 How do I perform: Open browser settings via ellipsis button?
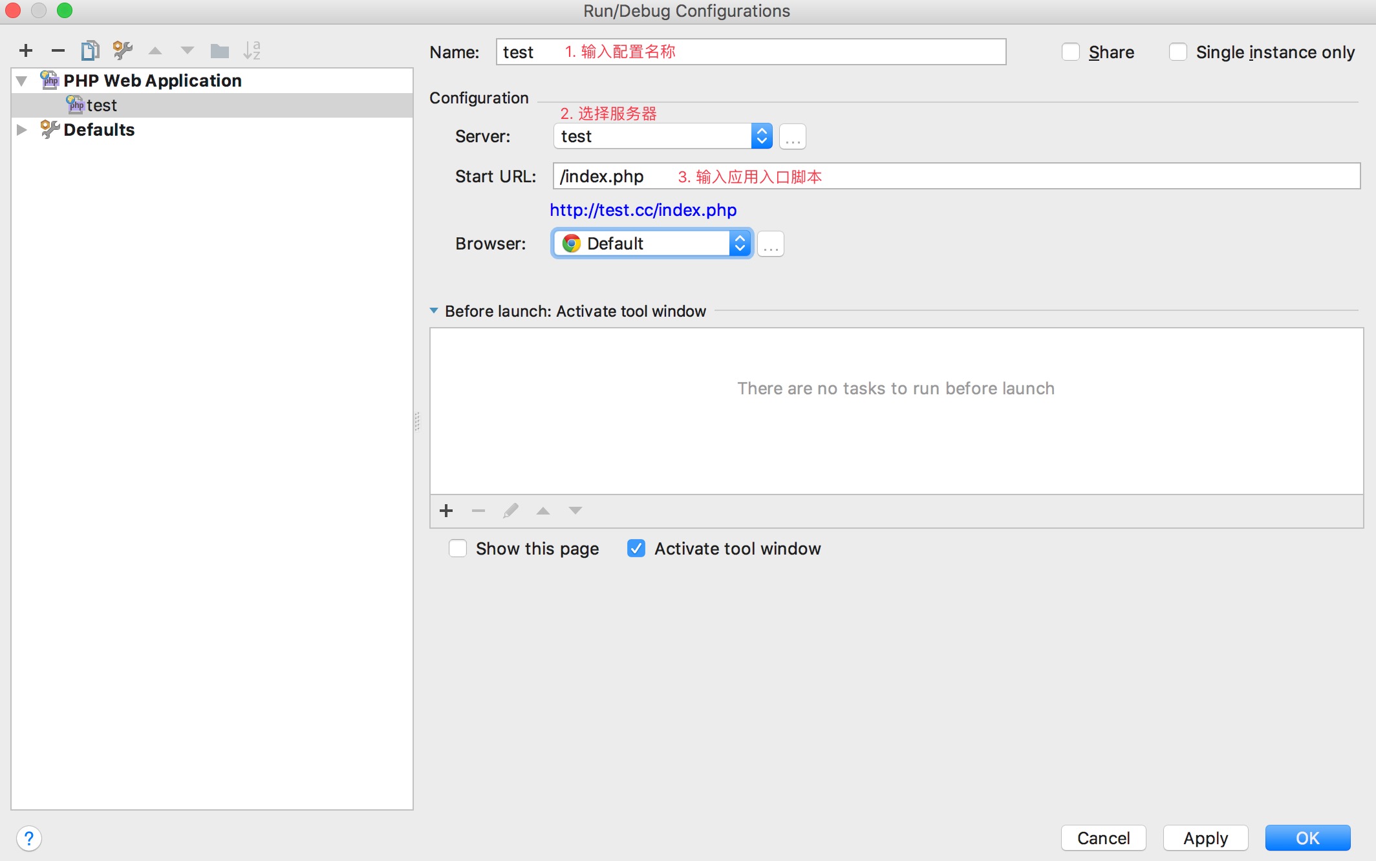point(771,244)
